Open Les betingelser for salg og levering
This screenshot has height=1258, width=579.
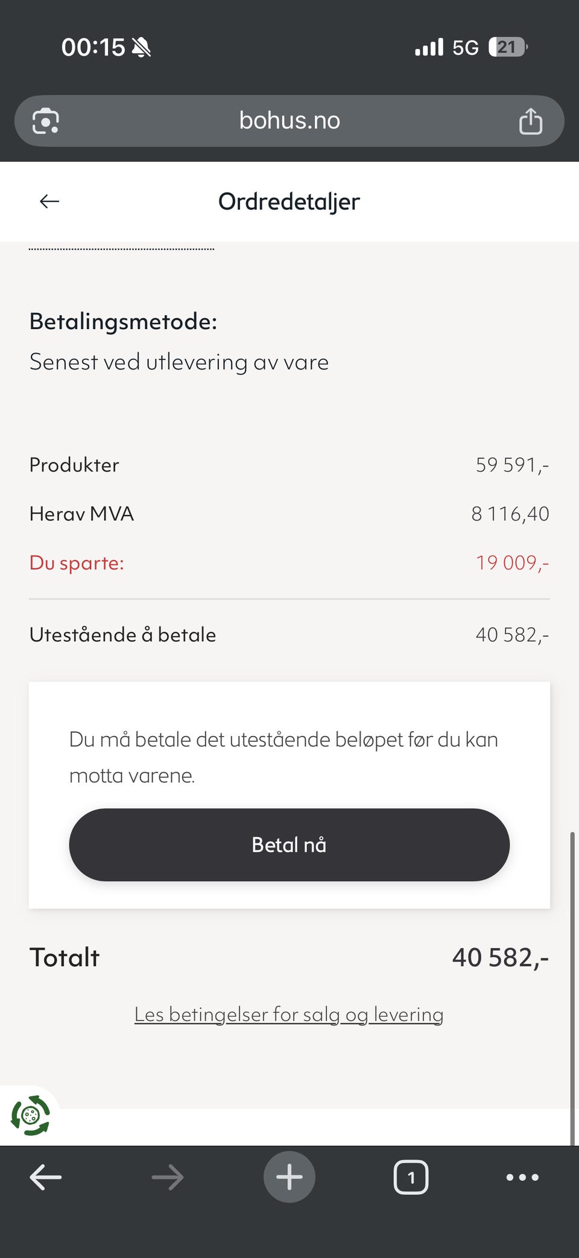pyautogui.click(x=289, y=1014)
